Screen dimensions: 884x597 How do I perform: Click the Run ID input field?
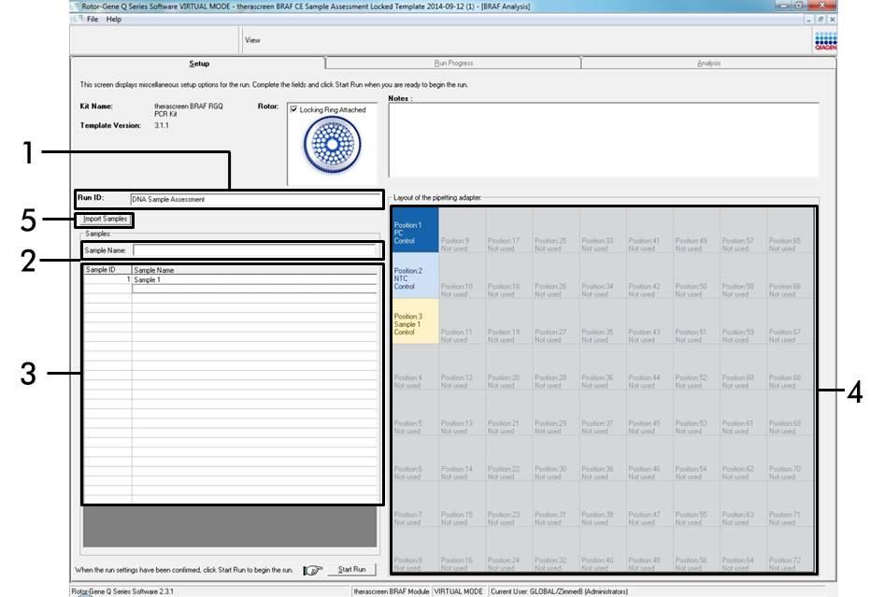[256, 199]
